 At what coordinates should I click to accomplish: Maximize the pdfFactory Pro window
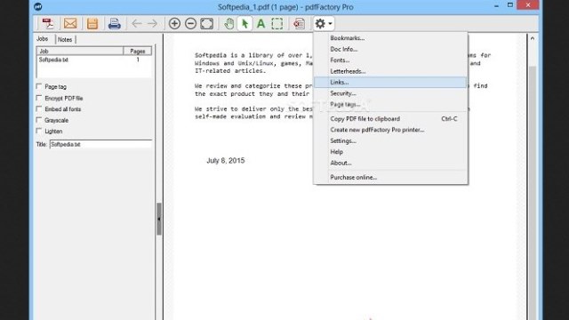pos(509,5)
